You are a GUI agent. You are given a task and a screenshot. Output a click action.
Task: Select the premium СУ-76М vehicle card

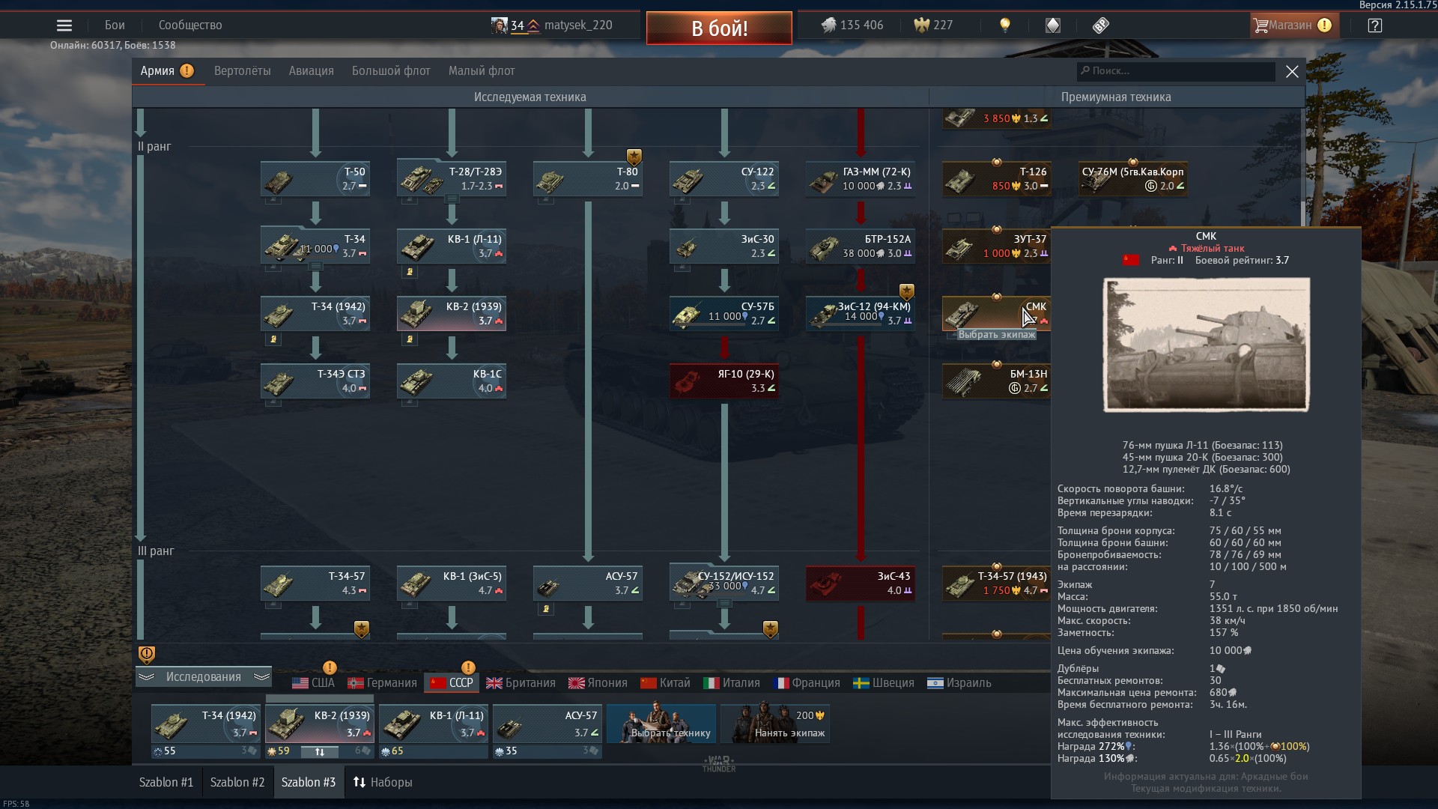[x=1133, y=179]
